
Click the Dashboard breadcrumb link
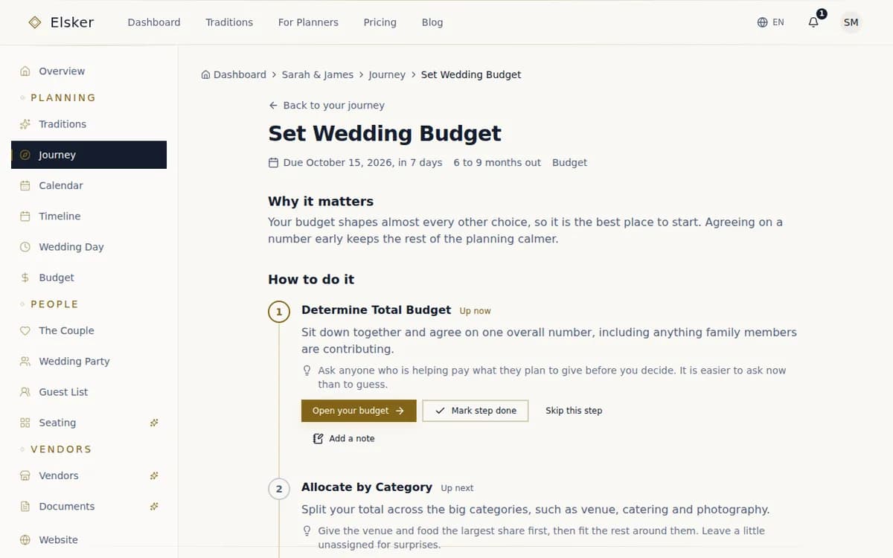[x=234, y=74]
